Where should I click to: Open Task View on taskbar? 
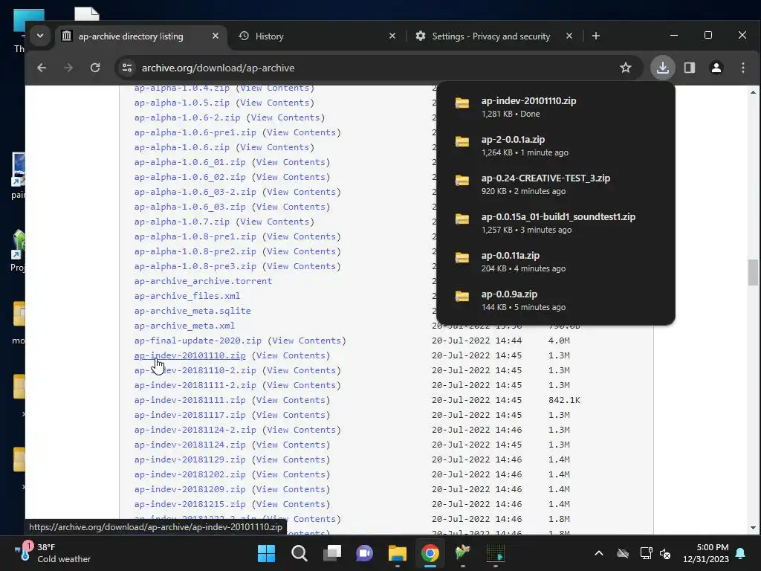pyautogui.click(x=332, y=553)
